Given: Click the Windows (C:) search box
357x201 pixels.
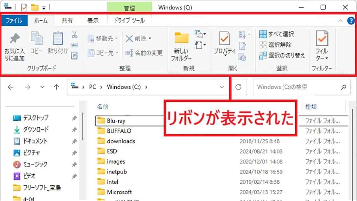Looking at the screenshot, I should (x=297, y=87).
